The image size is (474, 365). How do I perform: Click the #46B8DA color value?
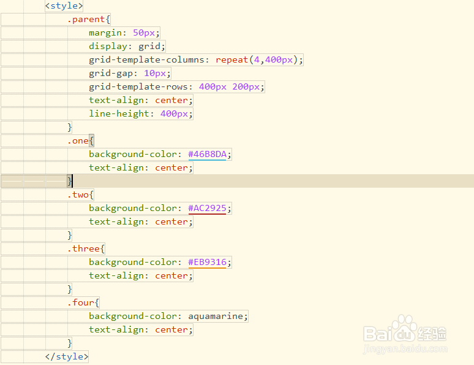207,154
